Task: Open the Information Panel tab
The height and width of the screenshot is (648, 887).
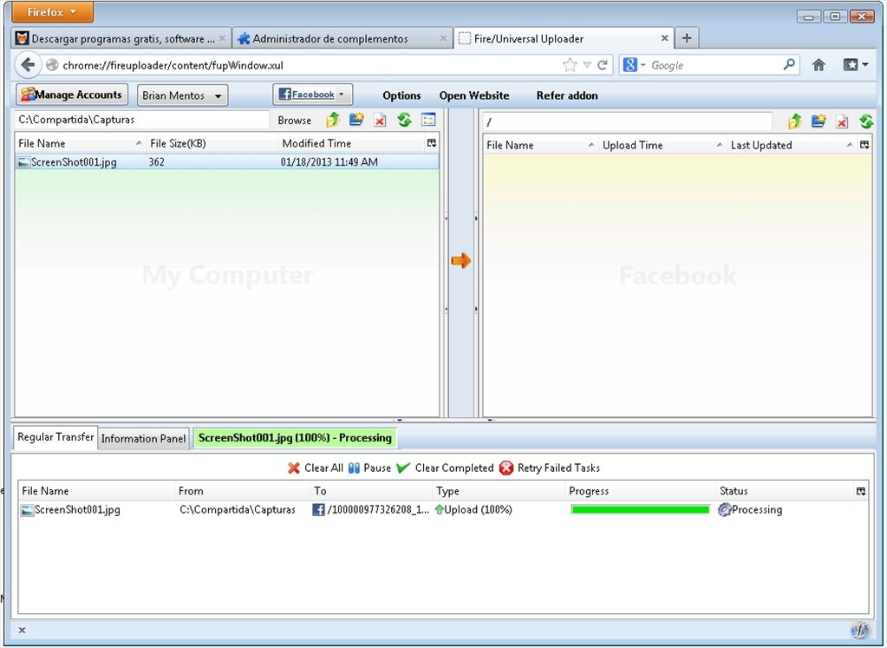Action: (x=143, y=439)
